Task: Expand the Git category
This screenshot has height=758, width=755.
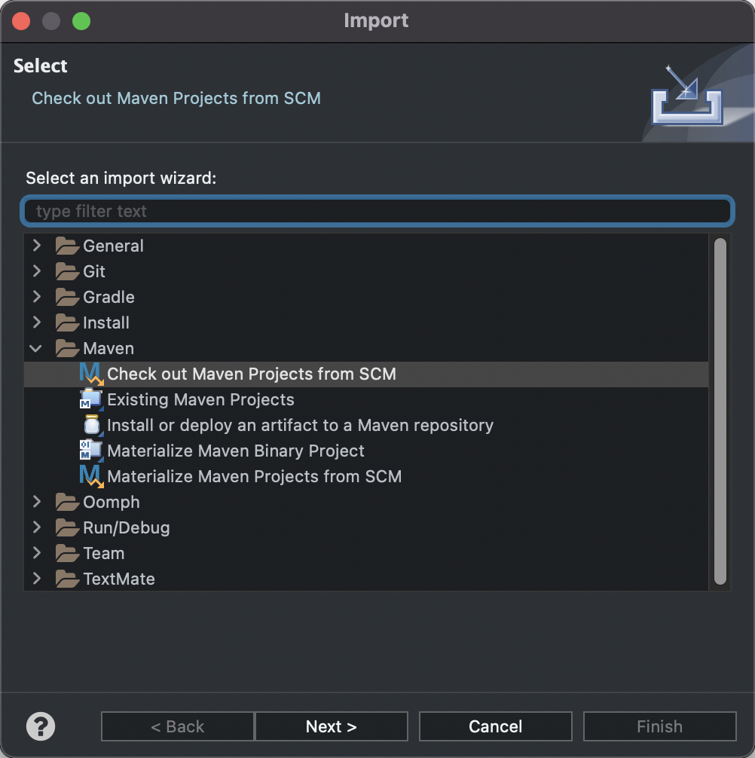Action: [x=37, y=271]
